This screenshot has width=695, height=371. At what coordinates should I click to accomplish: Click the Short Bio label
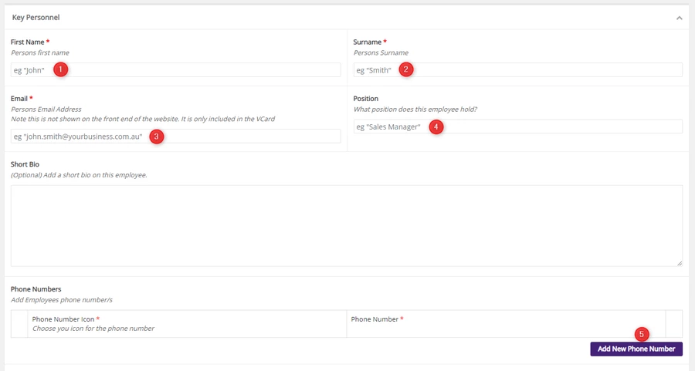(x=25, y=164)
